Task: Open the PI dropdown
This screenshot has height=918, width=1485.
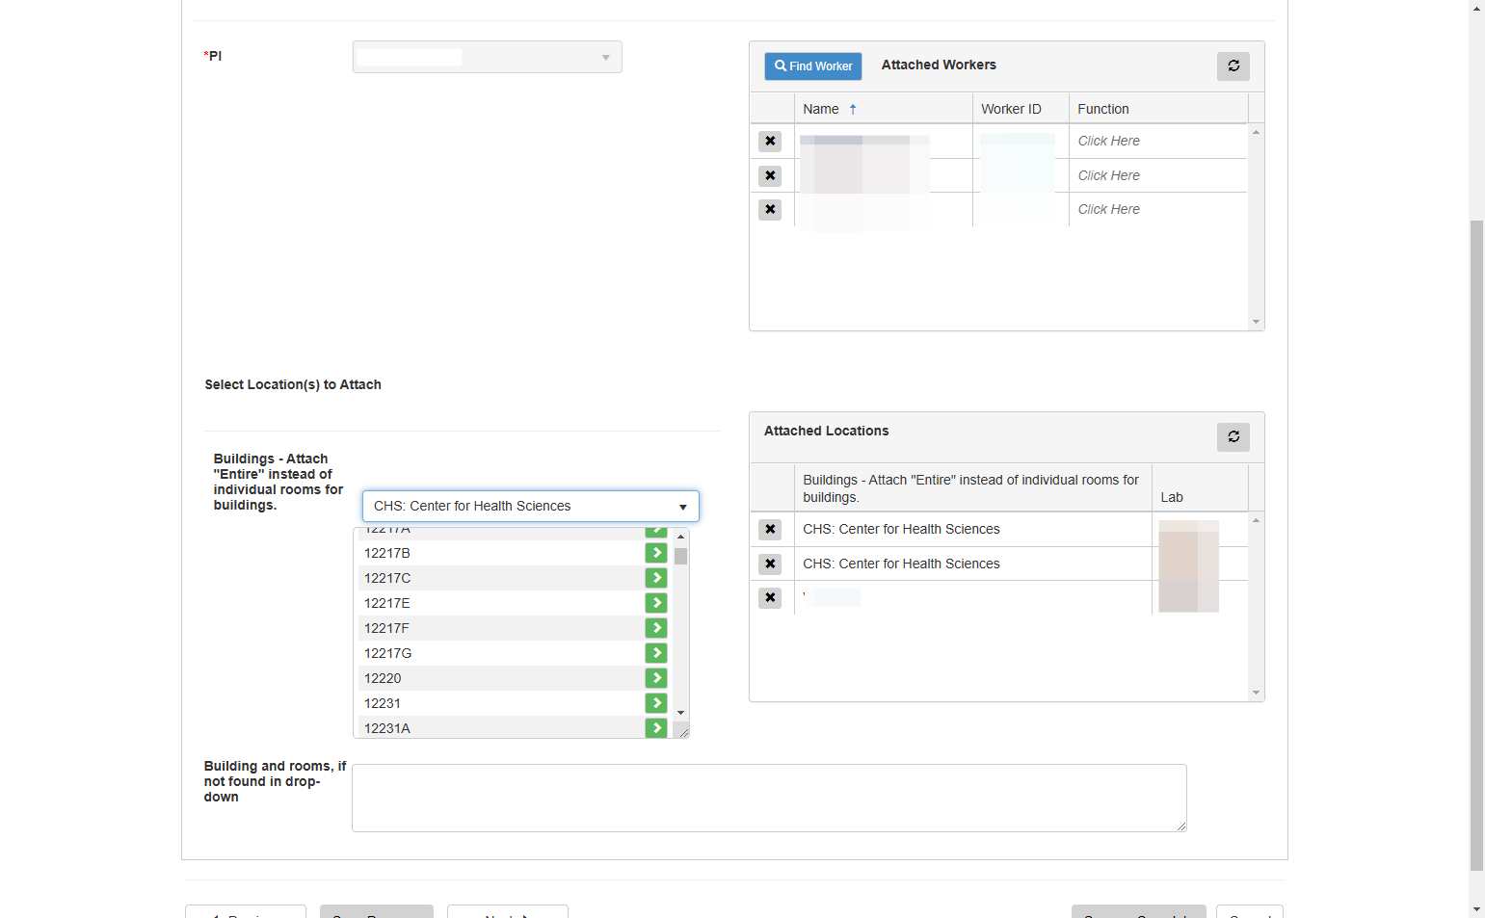Action: pos(487,57)
